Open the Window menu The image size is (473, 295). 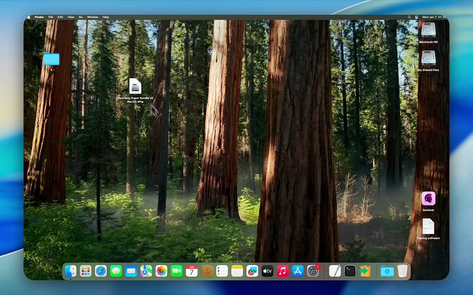pos(93,17)
